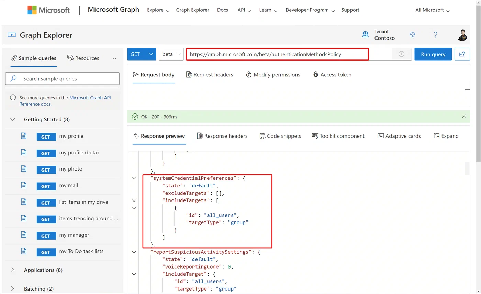This screenshot has width=481, height=294.
Task: Collapse the reportSuspiciousActivitySettings JSON node
Action: click(x=134, y=252)
